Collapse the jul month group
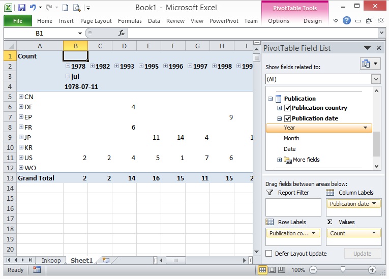The height and width of the screenshot is (279, 389). point(68,76)
